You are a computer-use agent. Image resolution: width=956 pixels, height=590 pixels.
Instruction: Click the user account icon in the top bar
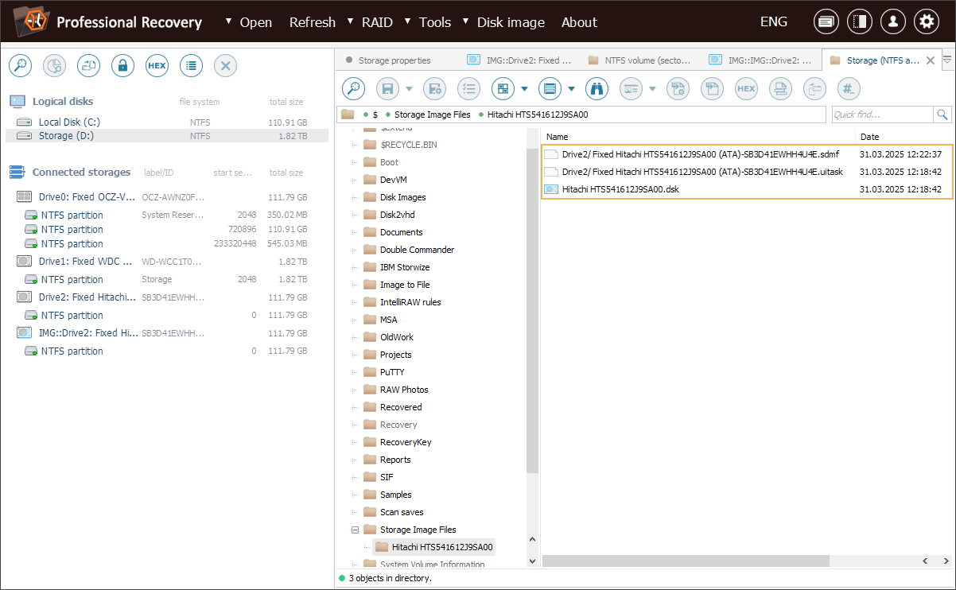(x=893, y=22)
